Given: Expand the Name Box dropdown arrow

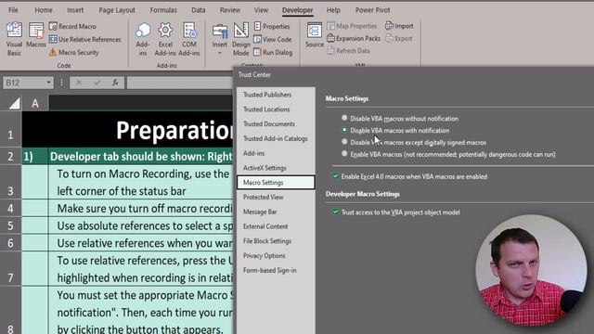Looking at the screenshot, I should pyautogui.click(x=48, y=83).
